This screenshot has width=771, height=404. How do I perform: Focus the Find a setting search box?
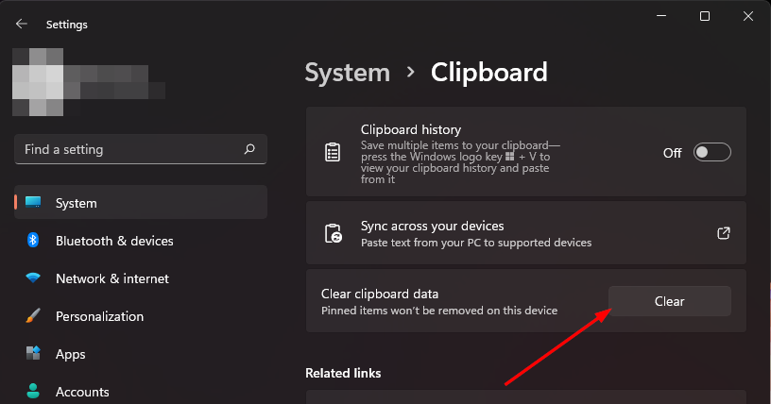tap(128, 149)
